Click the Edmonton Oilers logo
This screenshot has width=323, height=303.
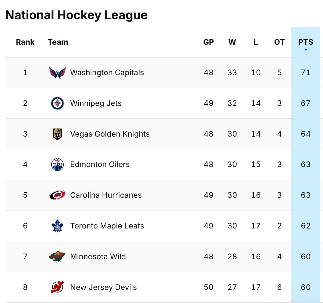(57, 165)
